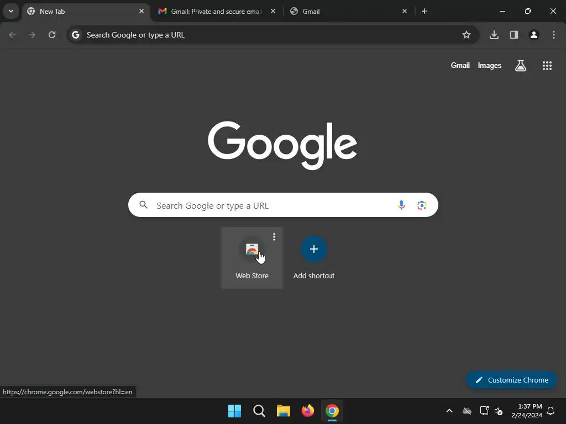The height and width of the screenshot is (424, 566).
Task: Open the Windows Start menu
Action: (234, 411)
